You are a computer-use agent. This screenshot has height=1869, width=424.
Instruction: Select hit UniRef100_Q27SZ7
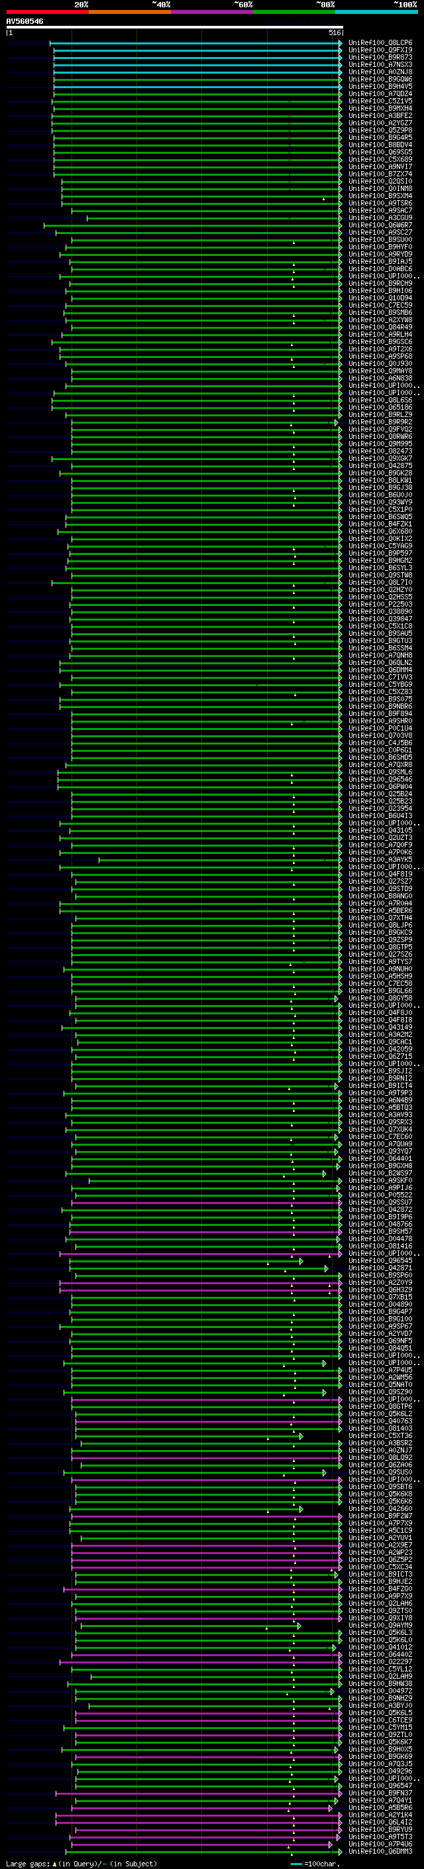[x=380, y=882]
